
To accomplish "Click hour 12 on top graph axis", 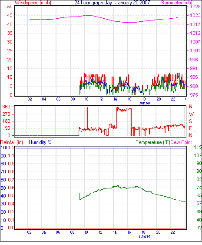I will click(101, 99).
